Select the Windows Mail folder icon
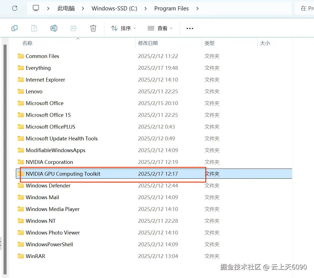Image resolution: width=314 pixels, height=278 pixels. 21,197
